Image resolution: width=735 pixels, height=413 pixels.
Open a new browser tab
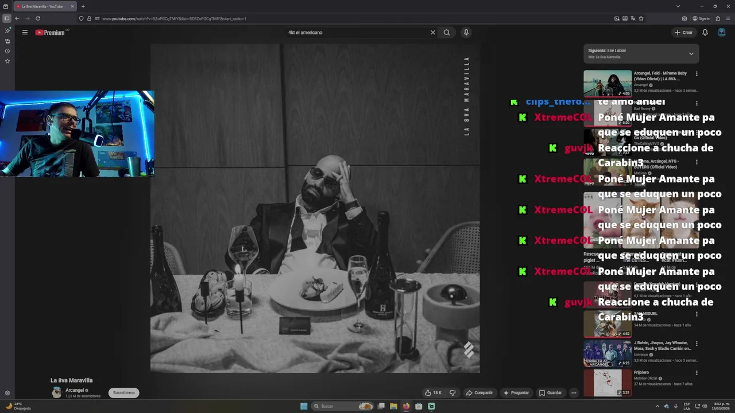83,6
